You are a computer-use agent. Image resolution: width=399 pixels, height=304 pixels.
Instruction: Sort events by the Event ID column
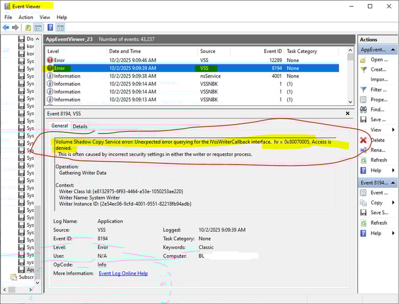tap(266, 51)
